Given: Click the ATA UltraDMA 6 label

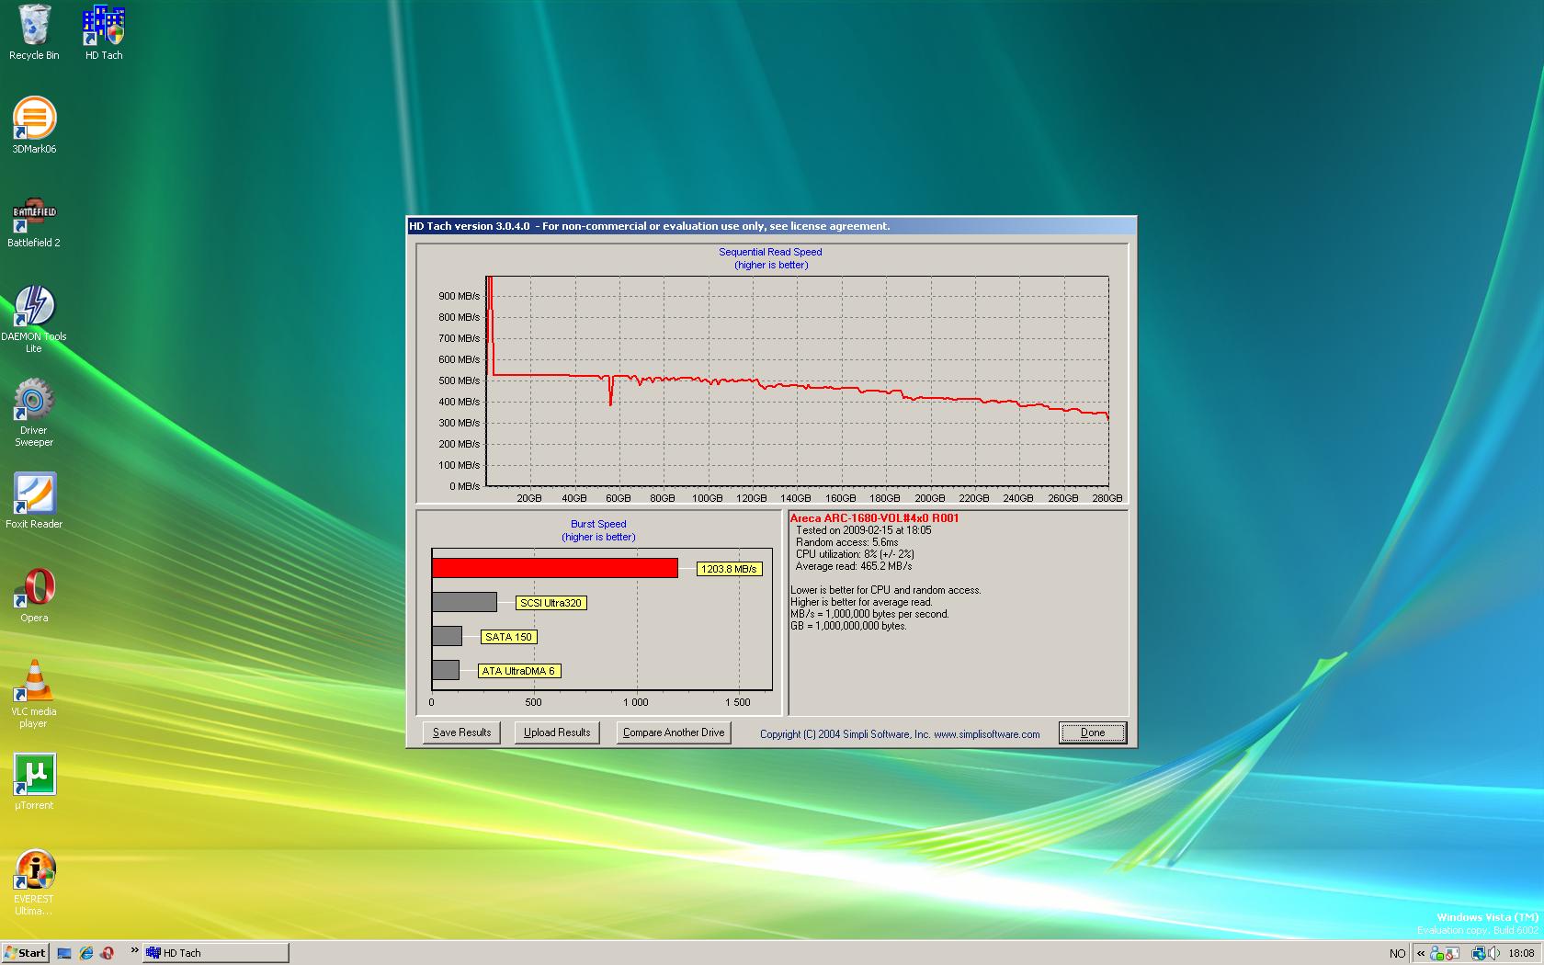Looking at the screenshot, I should [x=518, y=671].
